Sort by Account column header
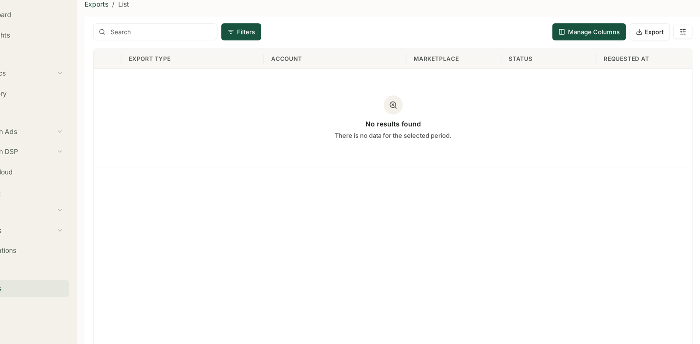This screenshot has height=344, width=700. [x=287, y=59]
